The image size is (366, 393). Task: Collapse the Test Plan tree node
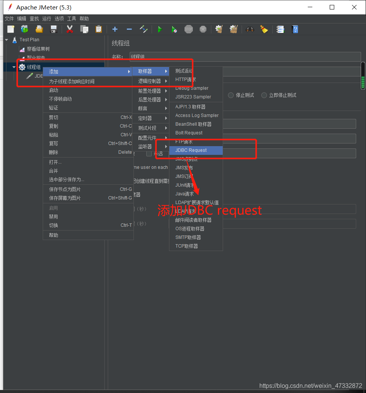[x=6, y=40]
